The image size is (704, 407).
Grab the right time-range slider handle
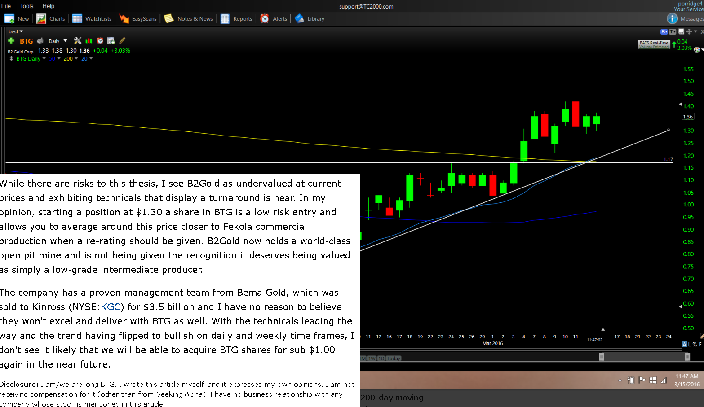pos(687,357)
